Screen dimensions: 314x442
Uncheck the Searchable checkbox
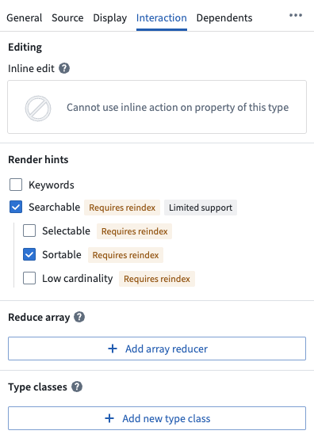click(x=16, y=208)
